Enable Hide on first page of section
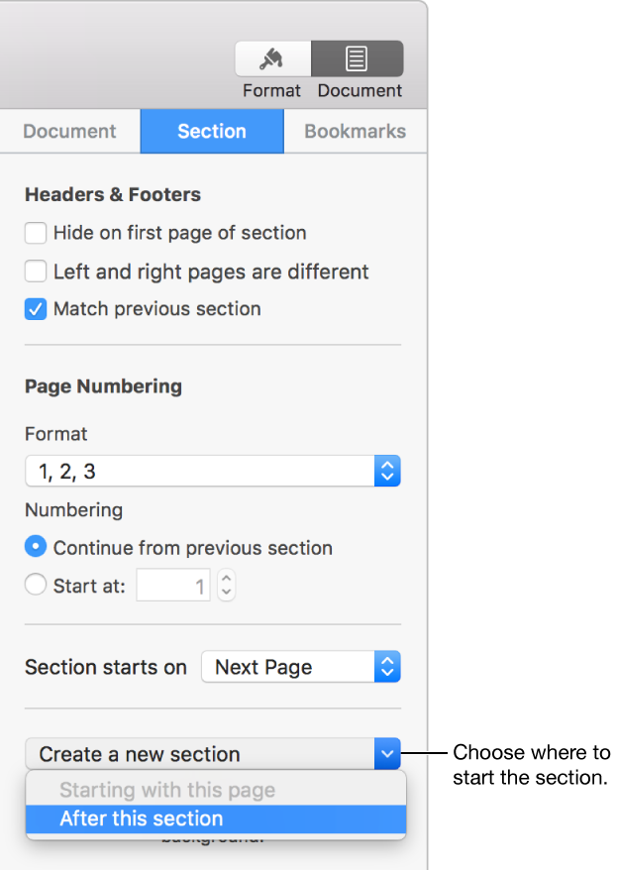 pyautogui.click(x=35, y=233)
